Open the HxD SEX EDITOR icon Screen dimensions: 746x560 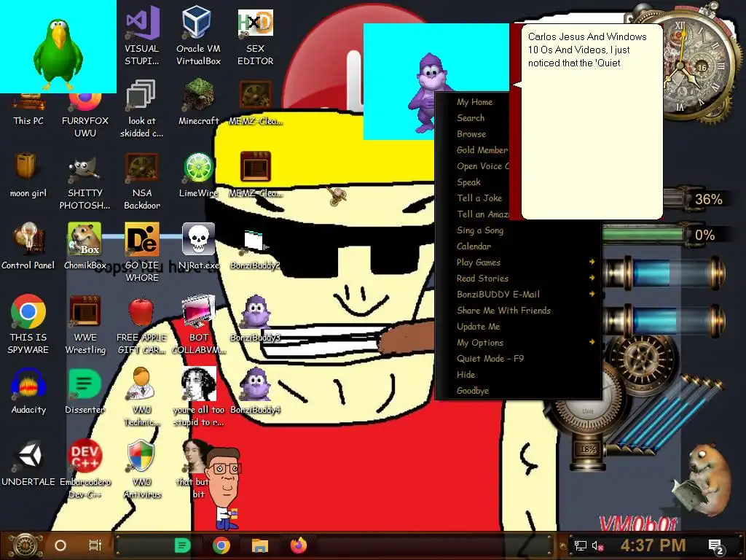[256, 36]
